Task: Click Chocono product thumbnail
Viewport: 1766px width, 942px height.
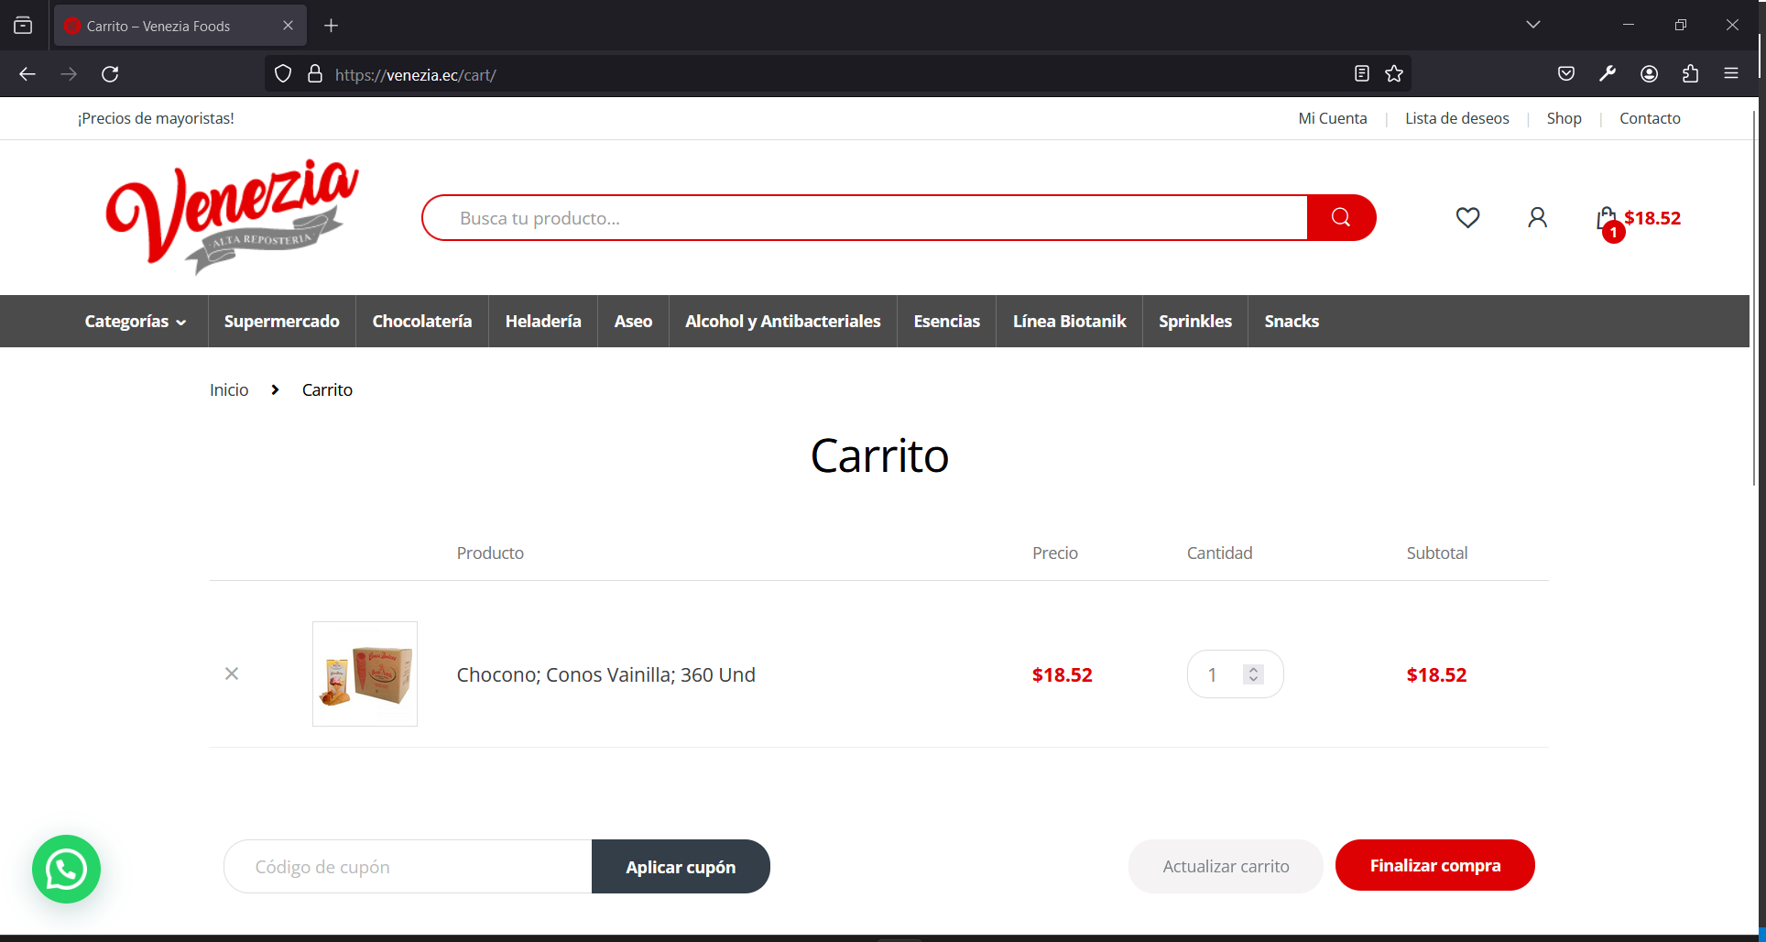Action: coord(365,674)
